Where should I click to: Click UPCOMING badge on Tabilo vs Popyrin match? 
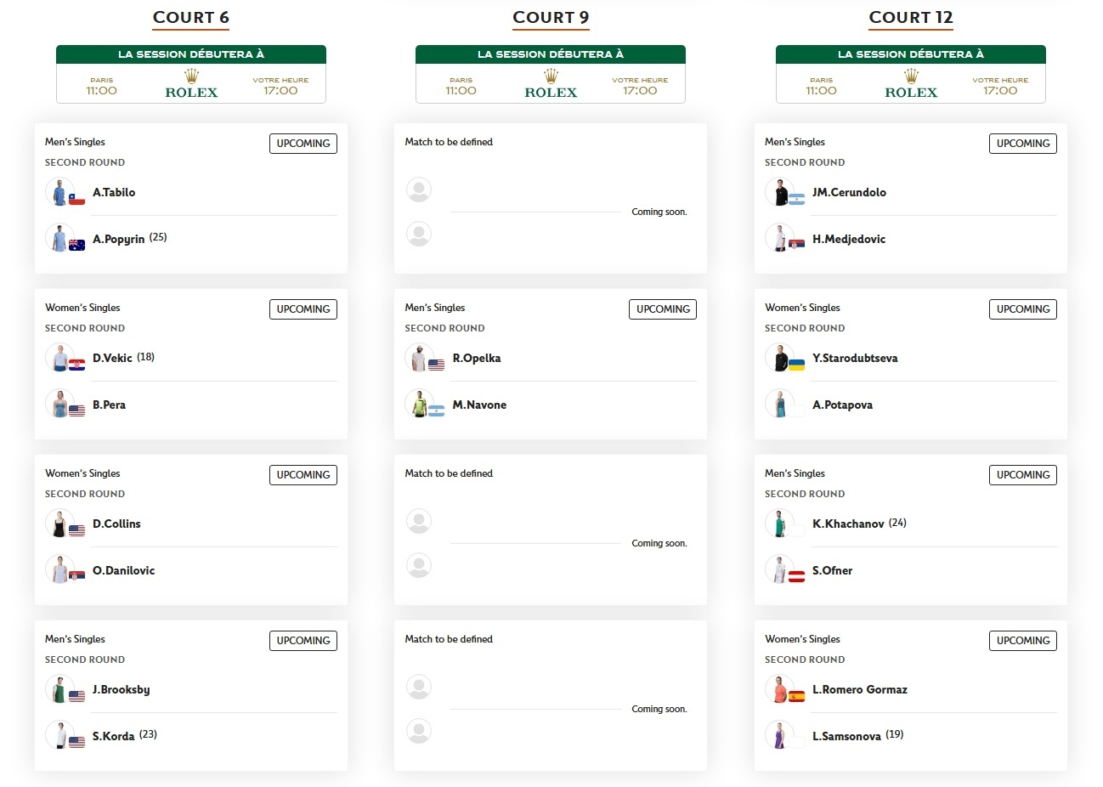(303, 144)
